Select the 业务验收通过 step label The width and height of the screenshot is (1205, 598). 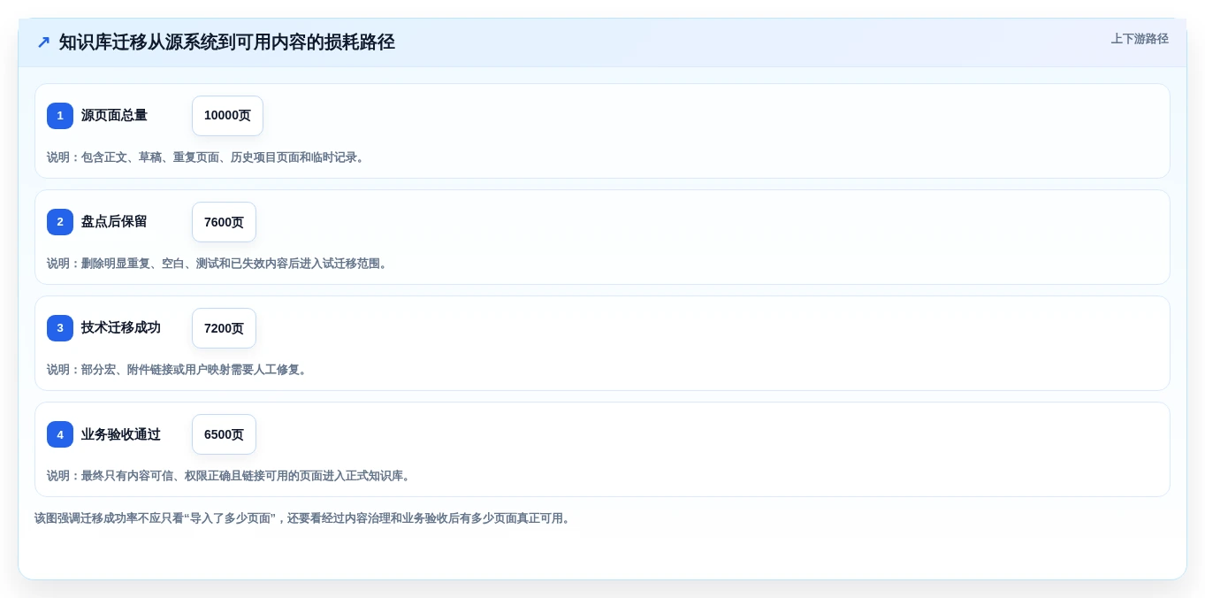[121, 434]
